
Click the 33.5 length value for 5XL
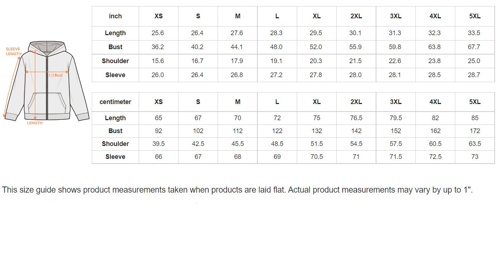tap(474, 33)
